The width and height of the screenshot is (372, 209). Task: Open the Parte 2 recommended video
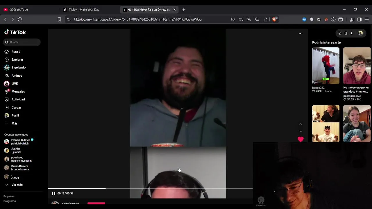click(x=325, y=123)
